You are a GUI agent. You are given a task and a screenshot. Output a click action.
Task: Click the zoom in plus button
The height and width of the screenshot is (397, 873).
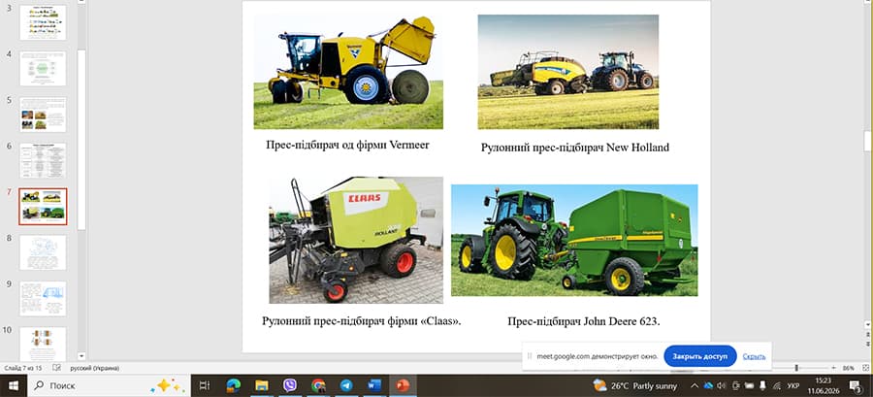[833, 368]
